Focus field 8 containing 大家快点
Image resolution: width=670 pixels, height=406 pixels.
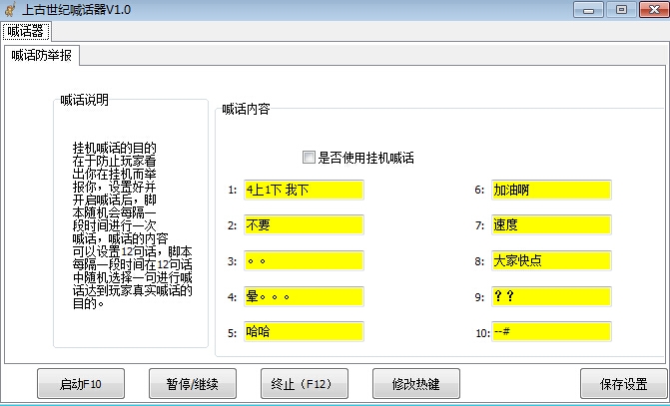pos(551,260)
